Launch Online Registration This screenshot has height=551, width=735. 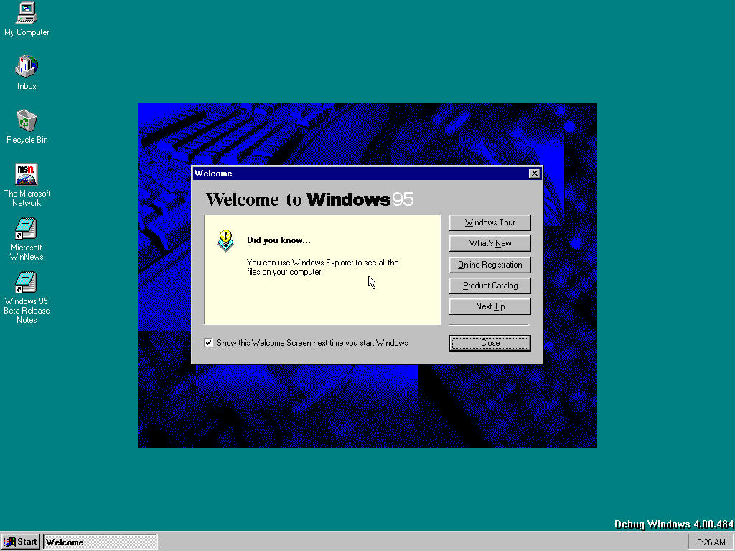point(490,265)
